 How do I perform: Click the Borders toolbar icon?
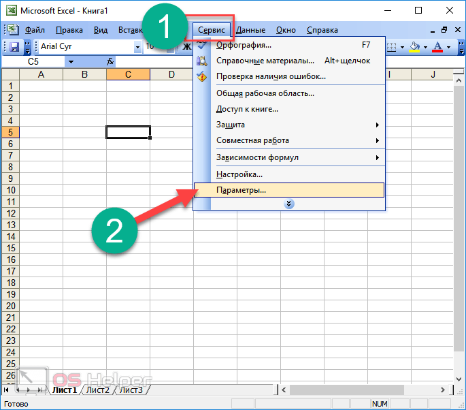point(392,47)
